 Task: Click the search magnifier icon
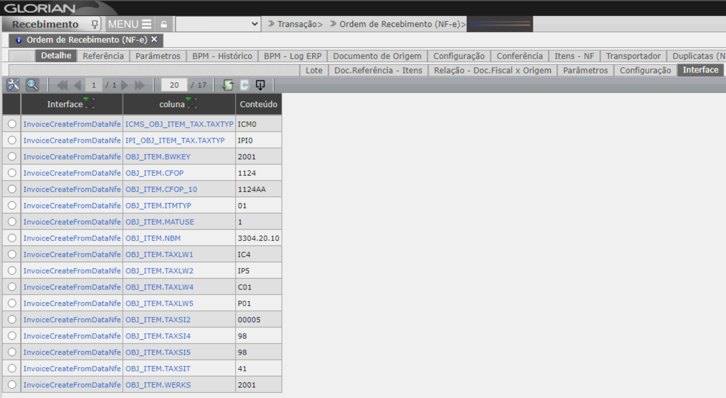(33, 85)
